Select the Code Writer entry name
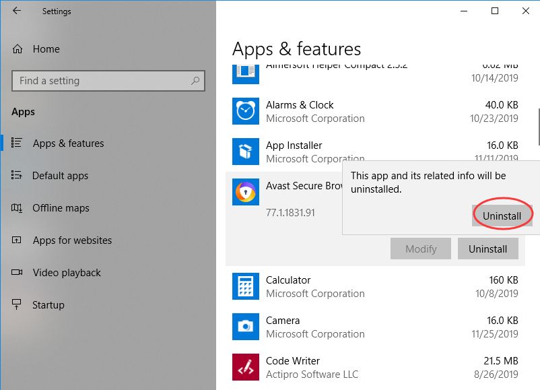 pos(293,361)
